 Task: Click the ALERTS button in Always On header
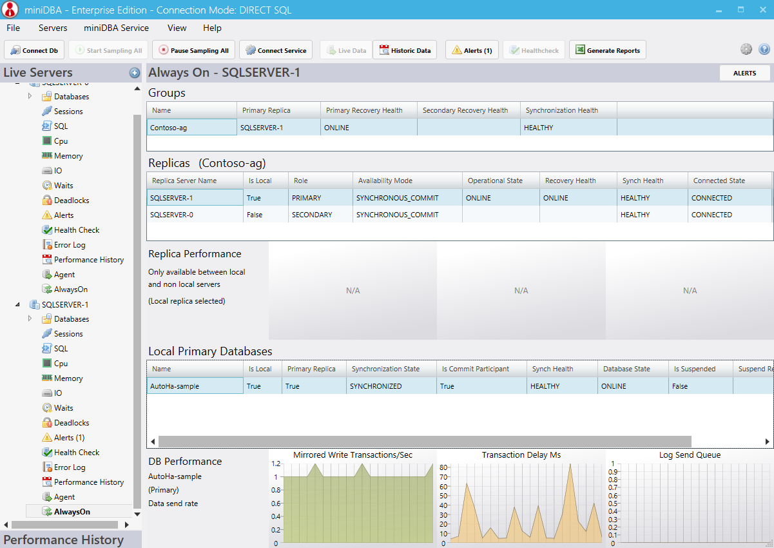click(x=745, y=73)
